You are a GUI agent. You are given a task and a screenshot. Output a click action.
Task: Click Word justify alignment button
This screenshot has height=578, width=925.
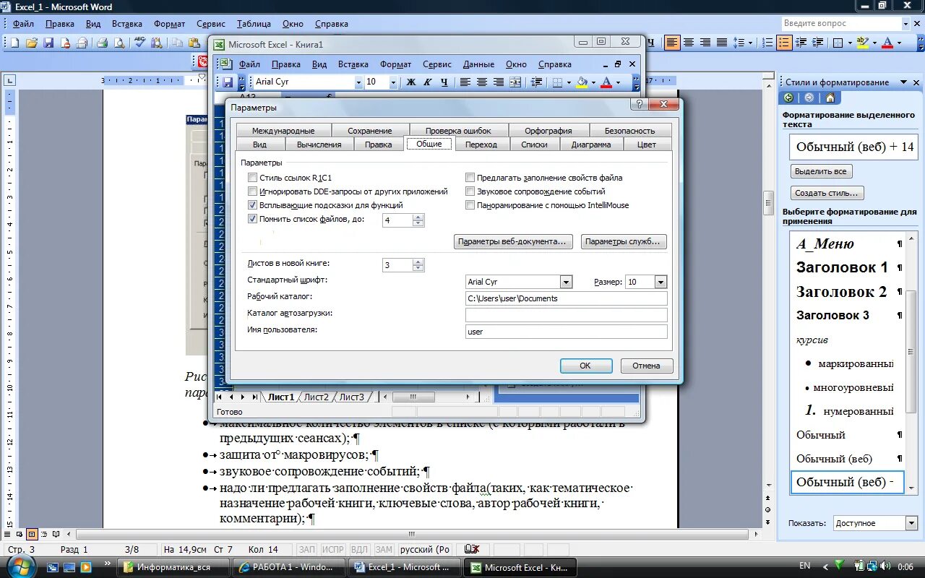coord(723,43)
